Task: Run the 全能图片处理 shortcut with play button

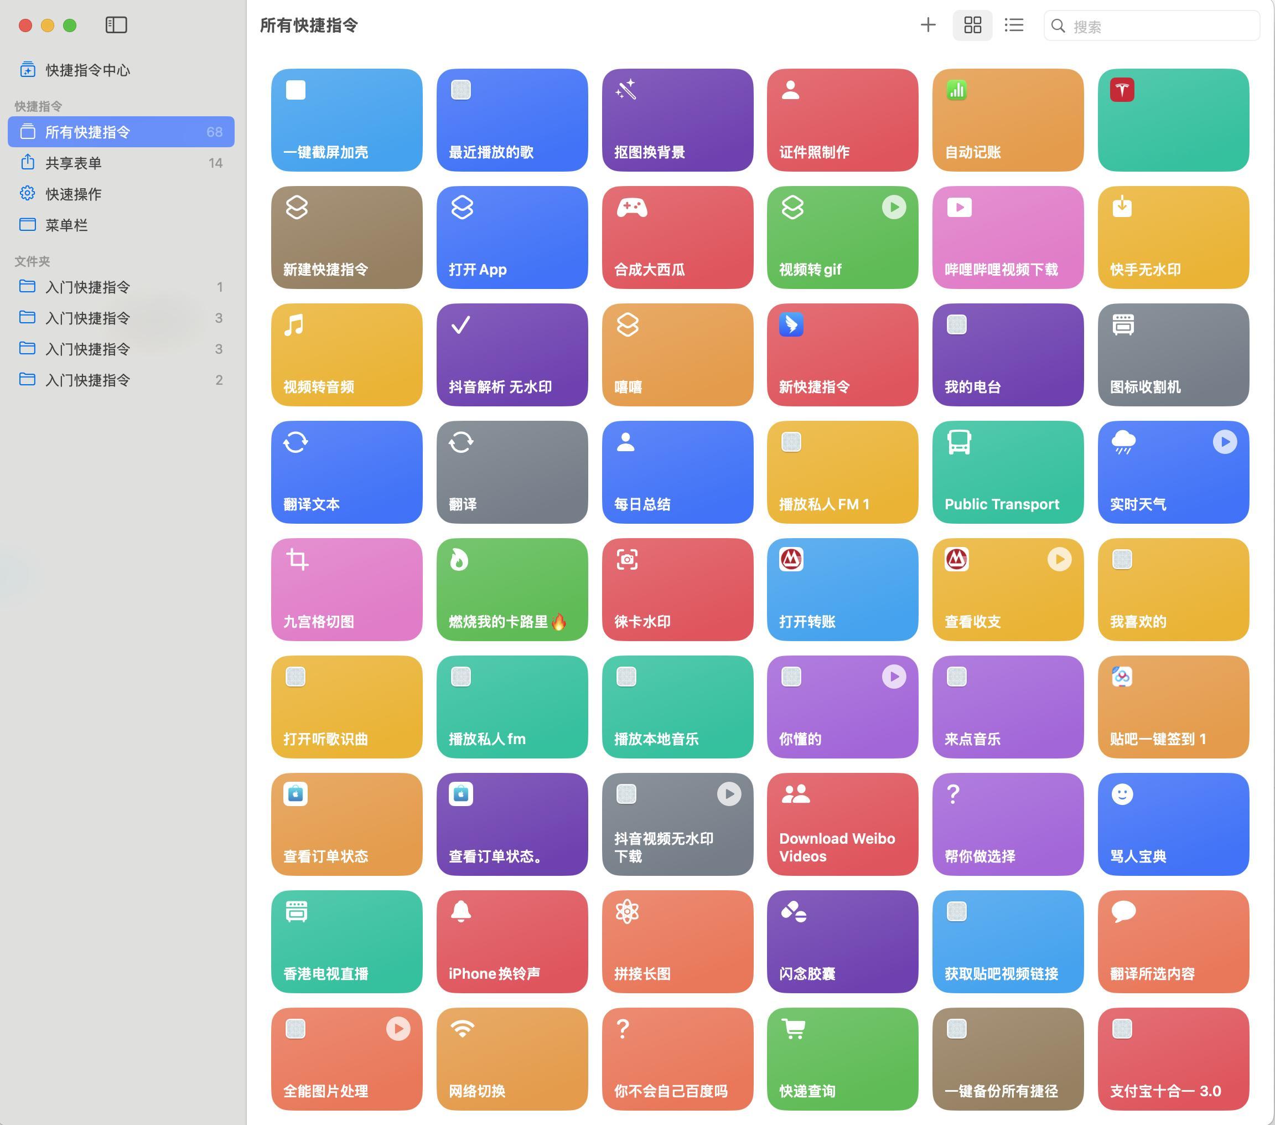Action: (398, 1028)
